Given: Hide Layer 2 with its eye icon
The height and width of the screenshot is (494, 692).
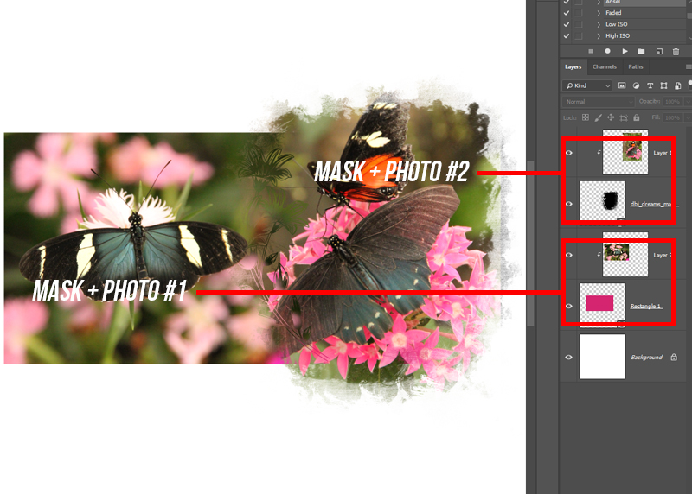Looking at the screenshot, I should point(569,255).
